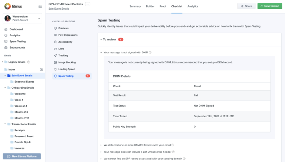This screenshot has height=162, width=285.
Task: Open the Welcome folder
Action: (x=20, y=94)
